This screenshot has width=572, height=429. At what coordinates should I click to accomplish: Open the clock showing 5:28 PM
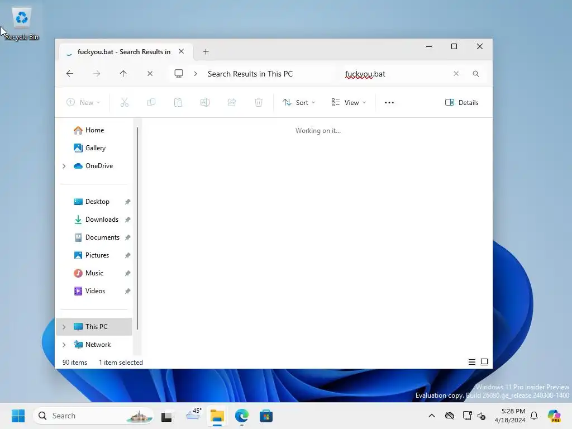[510, 416]
